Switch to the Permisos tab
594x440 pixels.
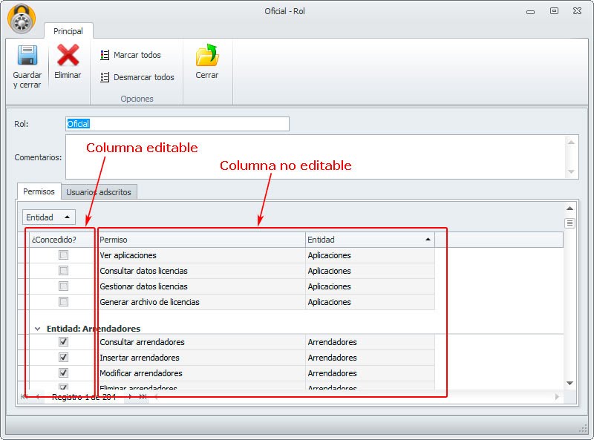(39, 191)
